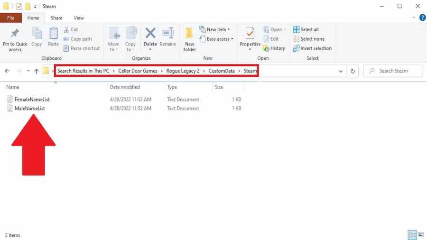Open the Easy access dropdown
The width and height of the screenshot is (427, 240).
(x=216, y=39)
